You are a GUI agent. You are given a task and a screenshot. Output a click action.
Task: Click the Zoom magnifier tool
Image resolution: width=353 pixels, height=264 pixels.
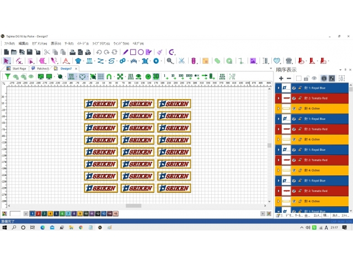coord(170,61)
